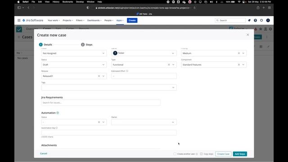Open the History menu in menu bar
This screenshot has width=288, height=162.
point(56,2)
